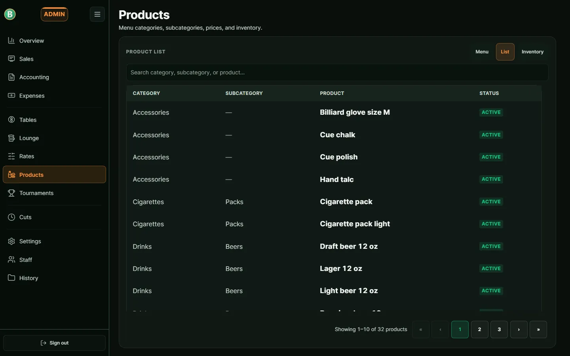Select the "Draft beer 12 oz" product
This screenshot has width=570, height=356.
(349, 246)
